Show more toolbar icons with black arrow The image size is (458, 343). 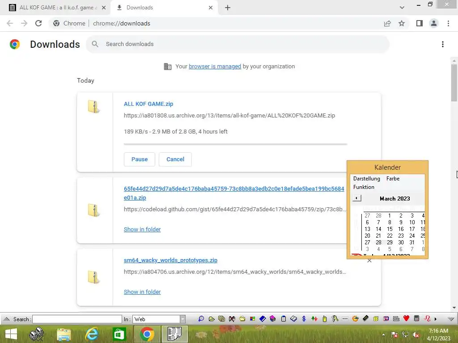[436, 319]
